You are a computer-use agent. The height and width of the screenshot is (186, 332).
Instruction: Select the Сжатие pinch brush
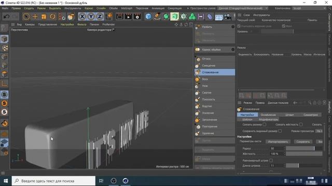point(214,92)
